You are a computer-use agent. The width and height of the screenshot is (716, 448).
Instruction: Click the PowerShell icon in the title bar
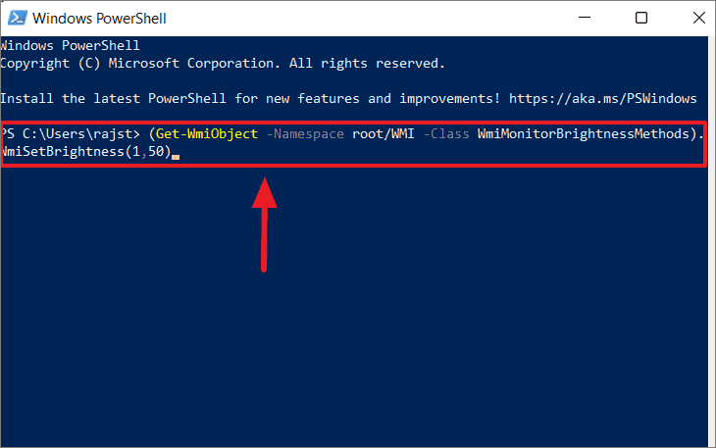(18, 18)
